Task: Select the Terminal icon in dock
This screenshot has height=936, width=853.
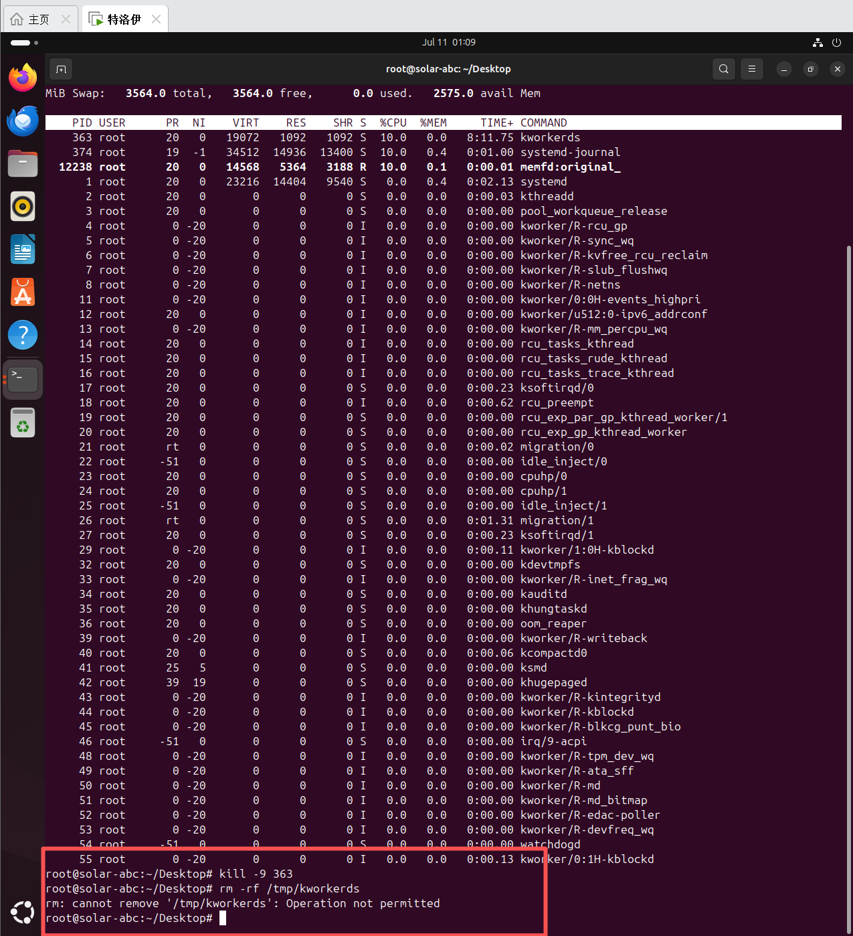Action: click(x=23, y=379)
